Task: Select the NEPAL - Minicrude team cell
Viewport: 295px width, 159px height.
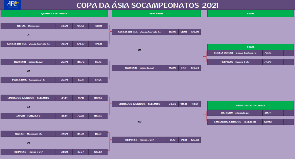Action: (x=28, y=26)
